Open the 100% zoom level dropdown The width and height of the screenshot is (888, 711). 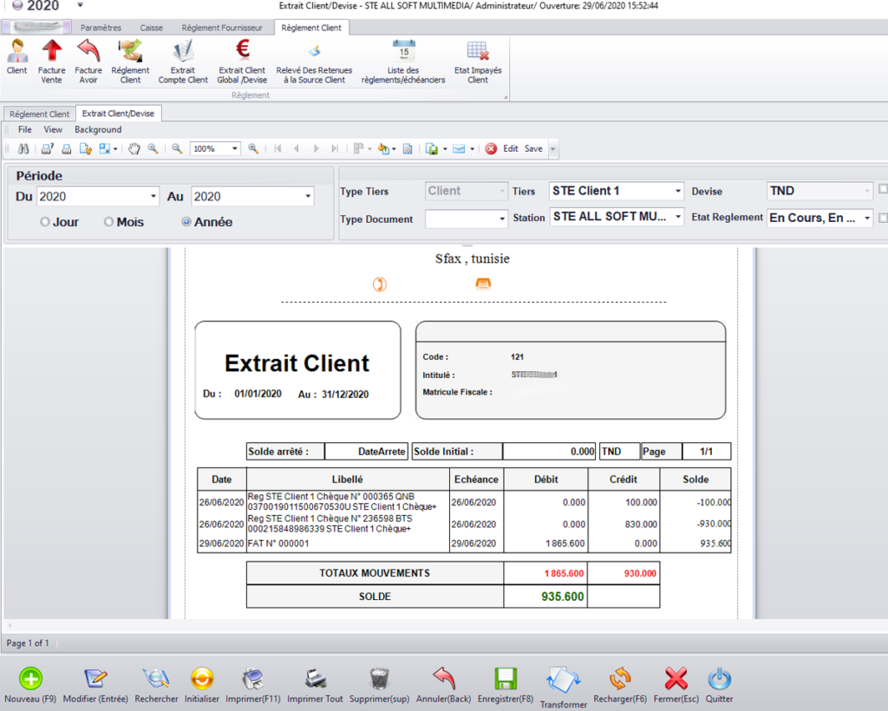tap(234, 149)
